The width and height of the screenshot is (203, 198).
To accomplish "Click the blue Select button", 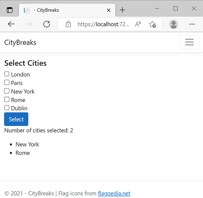I will [x=16, y=119].
